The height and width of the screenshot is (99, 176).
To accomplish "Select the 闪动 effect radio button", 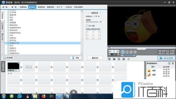I will (x=8, y=35).
